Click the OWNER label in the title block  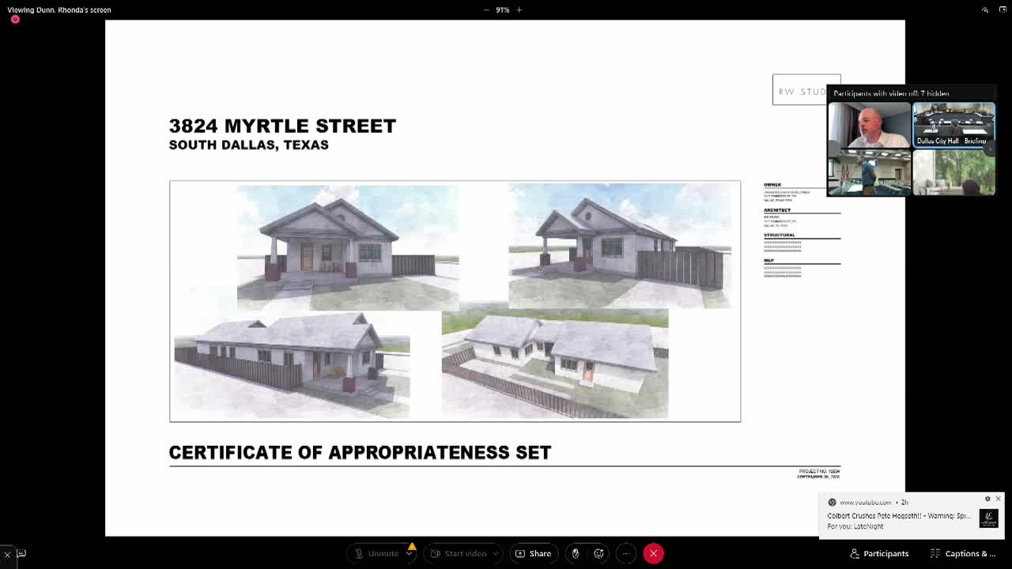[772, 185]
